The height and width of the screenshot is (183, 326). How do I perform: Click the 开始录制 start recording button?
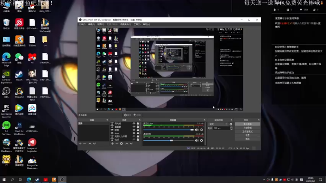(247, 128)
